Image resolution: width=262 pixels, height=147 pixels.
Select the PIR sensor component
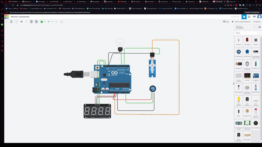click(x=247, y=125)
